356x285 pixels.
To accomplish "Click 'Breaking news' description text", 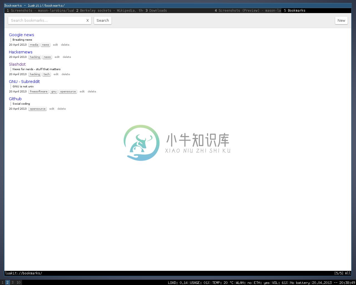I will 22,40.
